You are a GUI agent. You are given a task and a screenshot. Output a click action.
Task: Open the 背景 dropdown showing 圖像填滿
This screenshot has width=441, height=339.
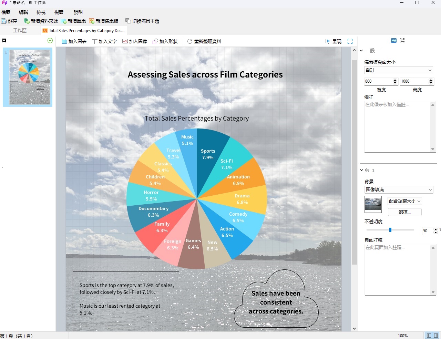point(398,189)
